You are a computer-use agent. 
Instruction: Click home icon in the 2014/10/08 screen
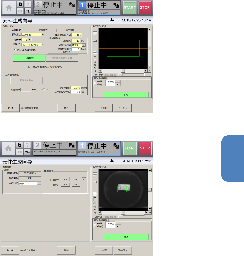[8, 149]
